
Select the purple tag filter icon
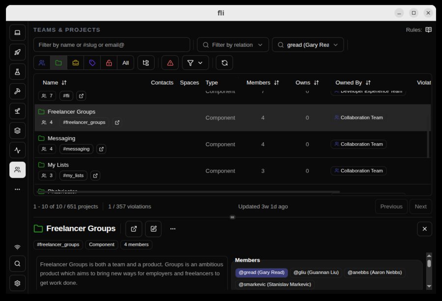92,62
